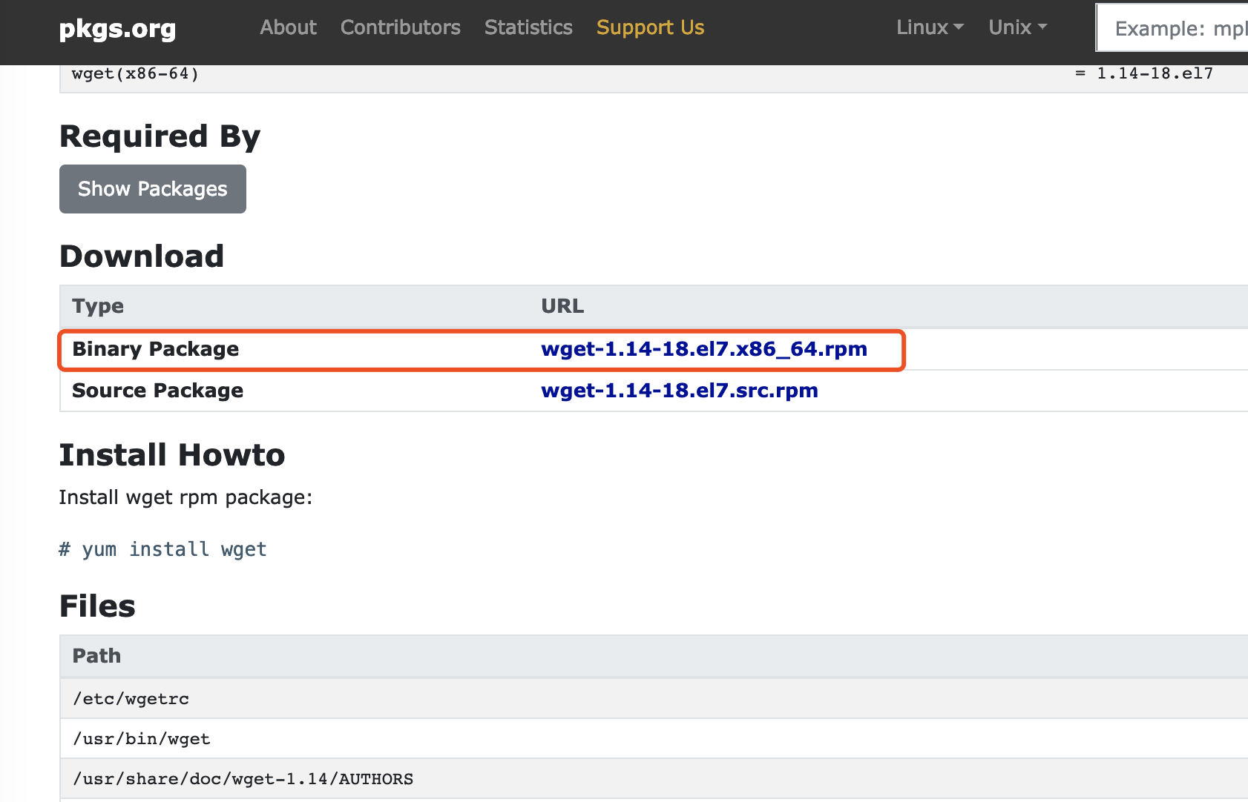1248x802 pixels.
Task: Expand the Linux dropdown menu
Action: click(x=930, y=27)
